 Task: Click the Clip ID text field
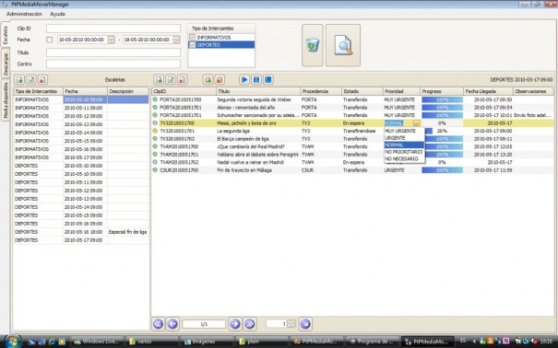coord(113,29)
